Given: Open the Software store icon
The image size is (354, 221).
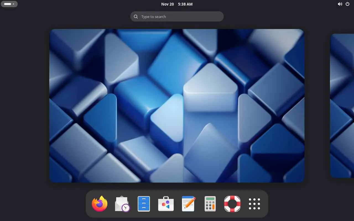Looking at the screenshot, I should (166, 204).
